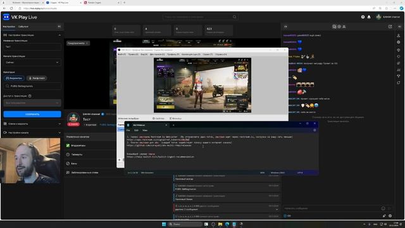Image resolution: width=405 pixels, height=228 pixels.
Task: Click the Фильтры button in OBS
Action: coord(176,118)
